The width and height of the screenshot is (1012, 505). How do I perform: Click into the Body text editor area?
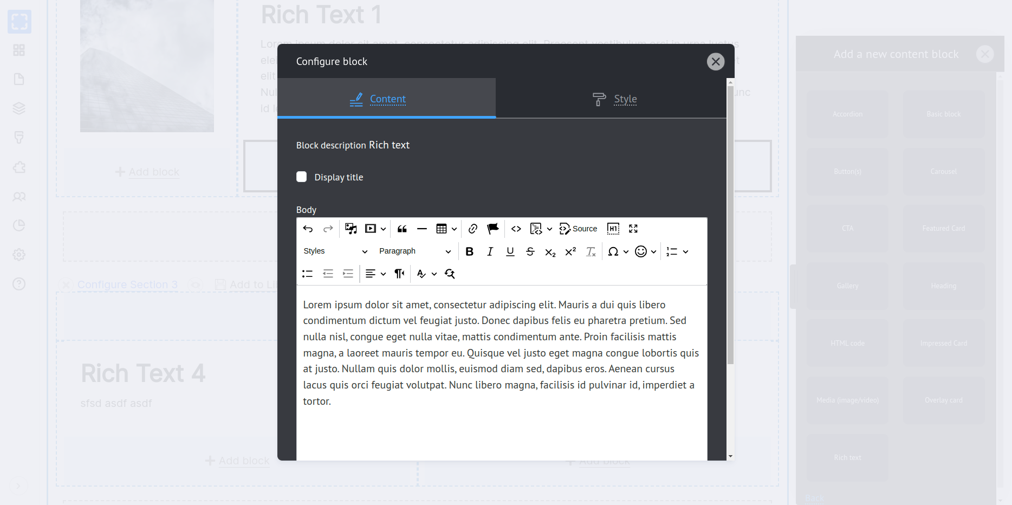point(502,374)
